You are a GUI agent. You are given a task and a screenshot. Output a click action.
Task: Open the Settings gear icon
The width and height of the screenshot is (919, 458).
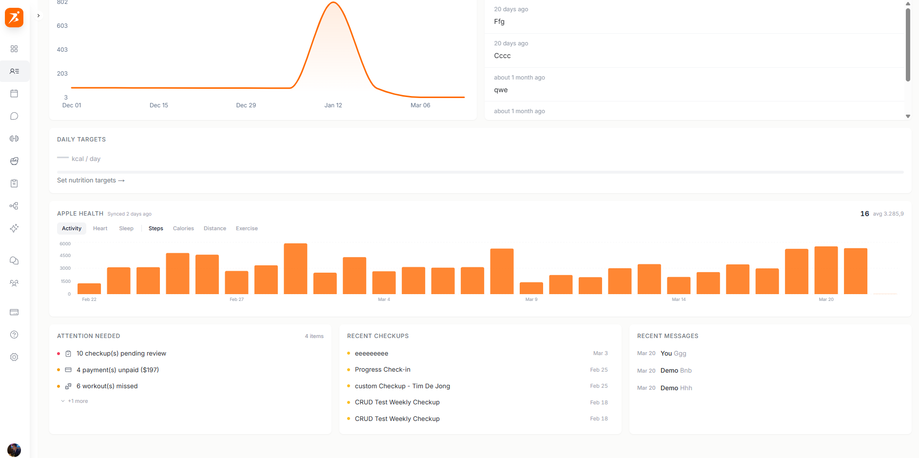pyautogui.click(x=14, y=357)
